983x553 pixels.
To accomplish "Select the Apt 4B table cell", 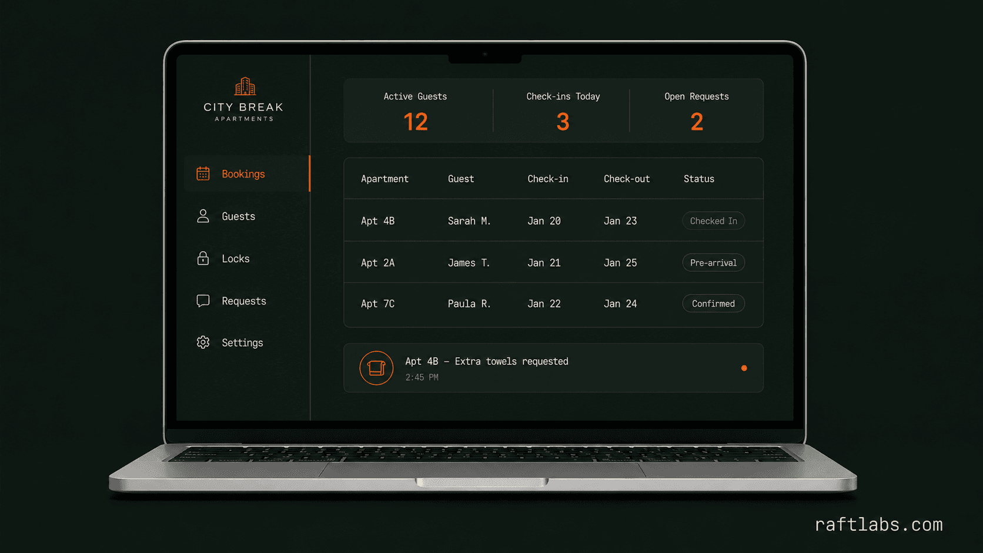I will tap(377, 221).
